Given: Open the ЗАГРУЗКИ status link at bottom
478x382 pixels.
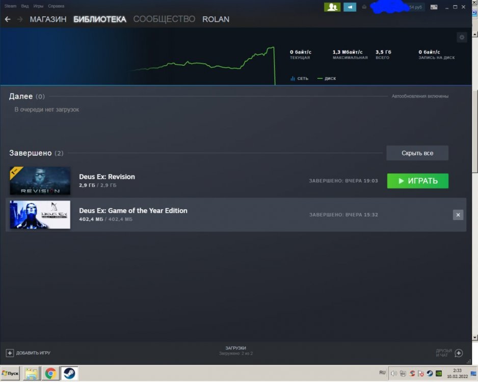Looking at the screenshot, I should point(236,348).
